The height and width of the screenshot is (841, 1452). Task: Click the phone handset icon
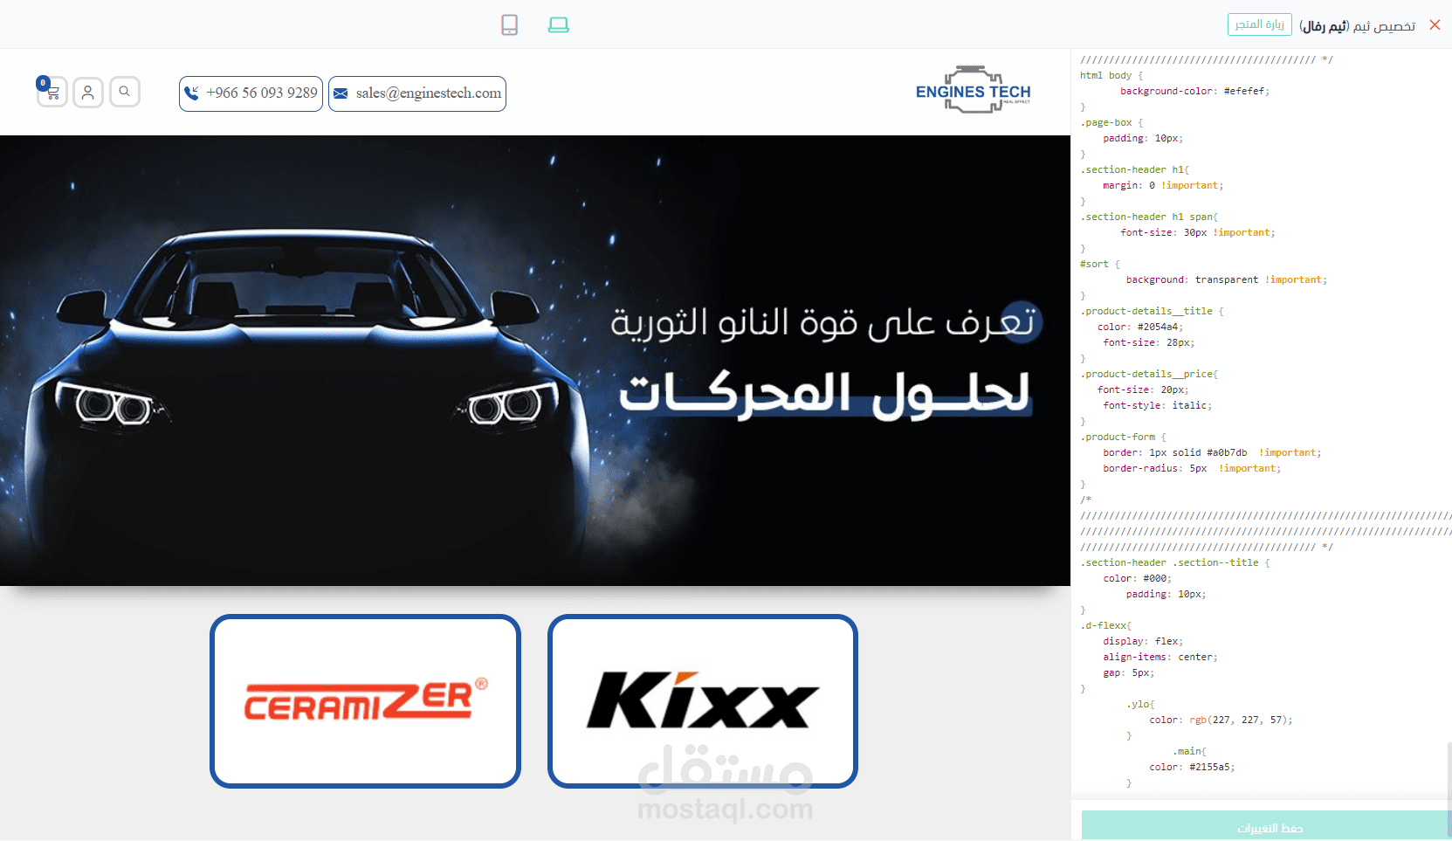click(x=191, y=93)
